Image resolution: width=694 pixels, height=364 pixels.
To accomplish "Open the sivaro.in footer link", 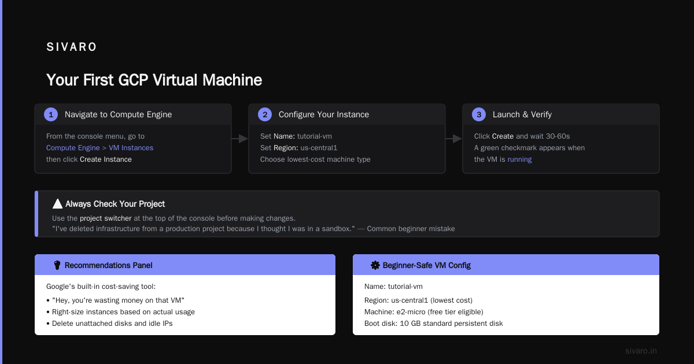I will click(x=641, y=351).
